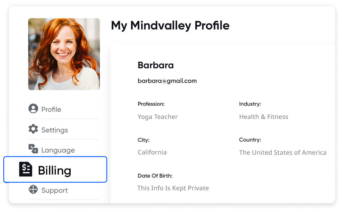This screenshot has width=342, height=212.
Task: Click the Country label
Action: click(250, 140)
